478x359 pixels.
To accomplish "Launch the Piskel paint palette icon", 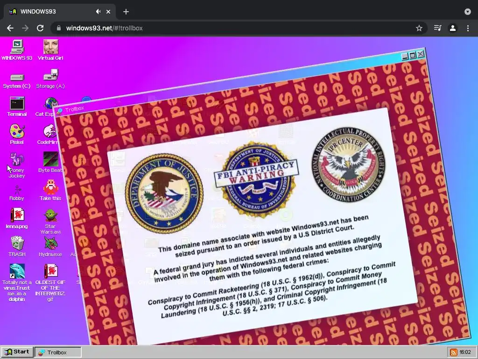I will 17,134.
